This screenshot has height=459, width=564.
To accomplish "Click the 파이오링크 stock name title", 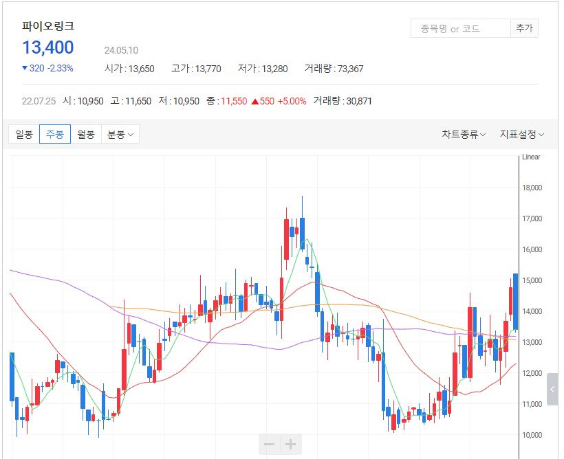I will pos(48,26).
